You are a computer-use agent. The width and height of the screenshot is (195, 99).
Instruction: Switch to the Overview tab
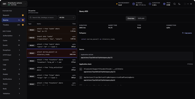(x=131, y=19)
